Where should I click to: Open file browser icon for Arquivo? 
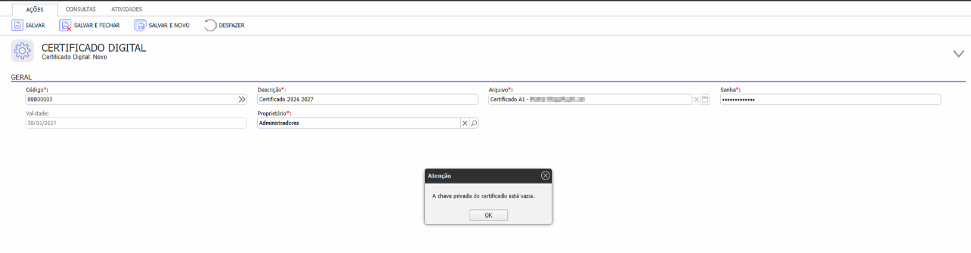tap(705, 100)
